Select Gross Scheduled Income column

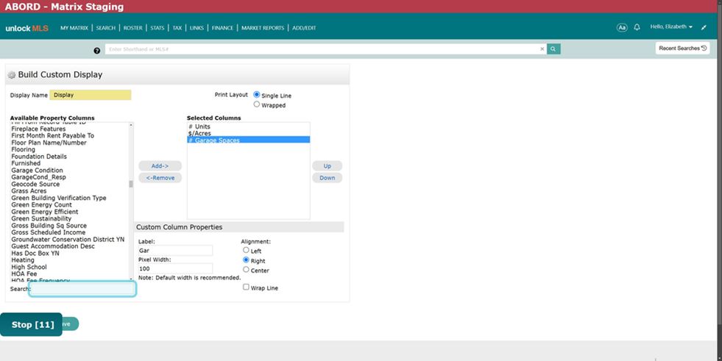point(49,232)
